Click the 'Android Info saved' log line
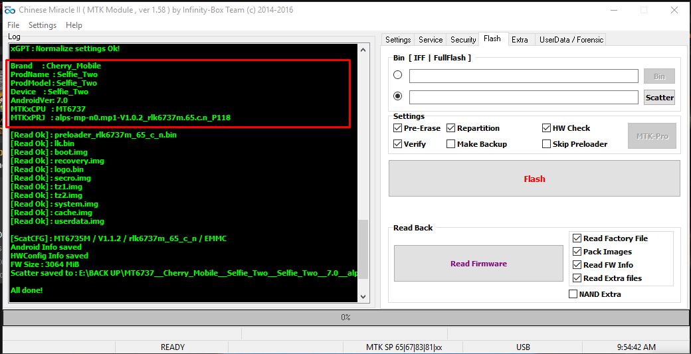691x354 pixels. (x=47, y=247)
